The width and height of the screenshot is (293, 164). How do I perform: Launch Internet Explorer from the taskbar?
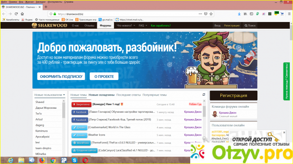[10, 160]
